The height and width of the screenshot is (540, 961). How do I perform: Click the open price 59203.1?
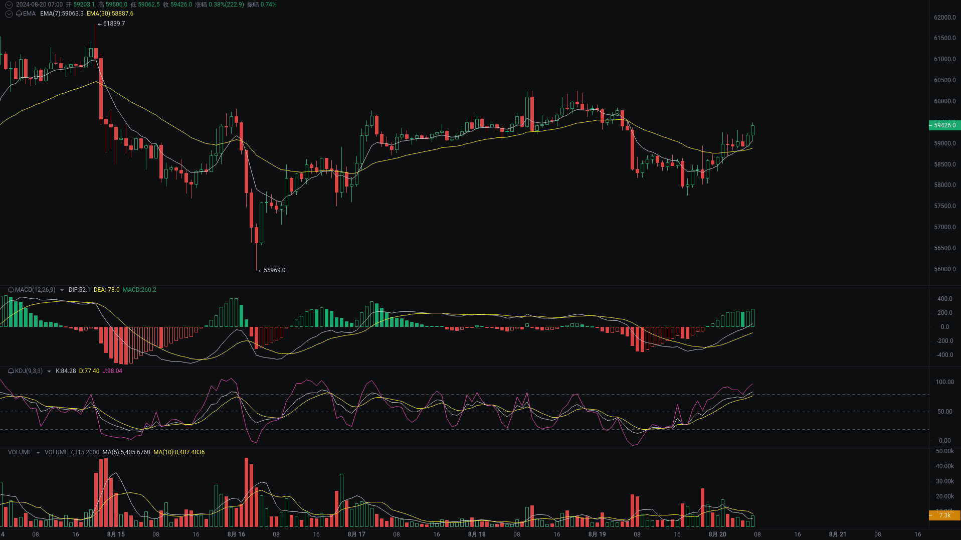pyautogui.click(x=84, y=5)
